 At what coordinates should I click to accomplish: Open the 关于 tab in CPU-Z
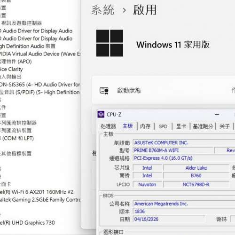point(225,126)
